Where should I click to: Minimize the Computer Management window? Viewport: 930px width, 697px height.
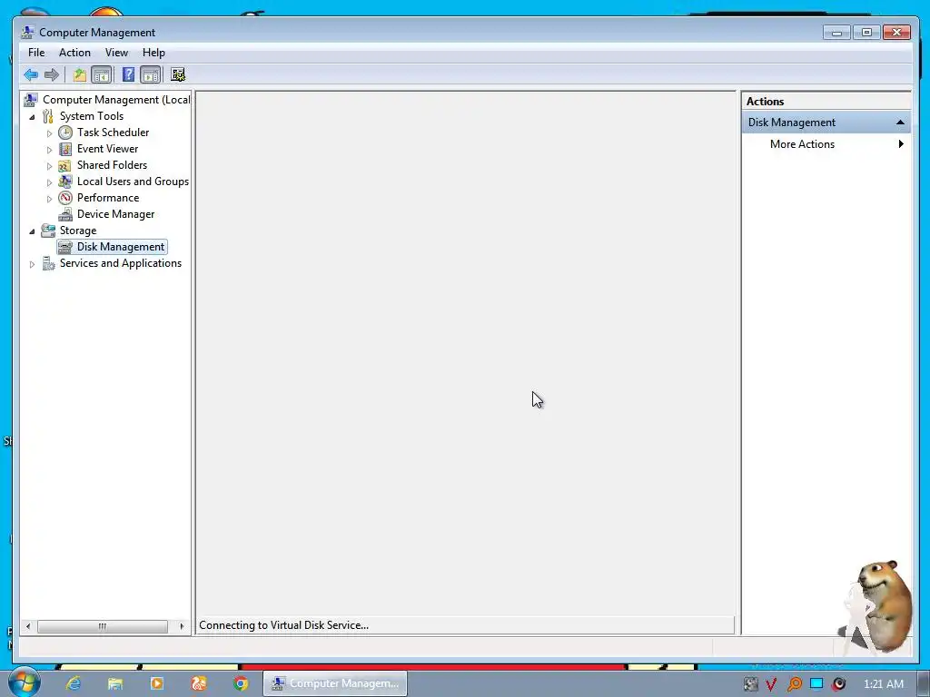click(836, 33)
